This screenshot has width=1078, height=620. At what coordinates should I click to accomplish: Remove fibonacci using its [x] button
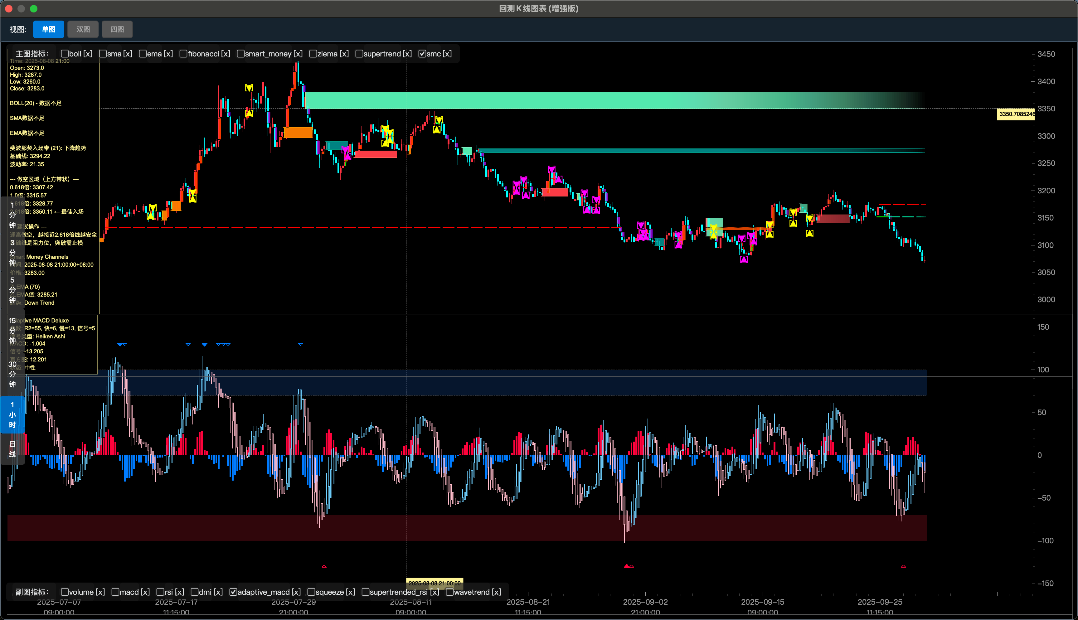pyautogui.click(x=226, y=54)
